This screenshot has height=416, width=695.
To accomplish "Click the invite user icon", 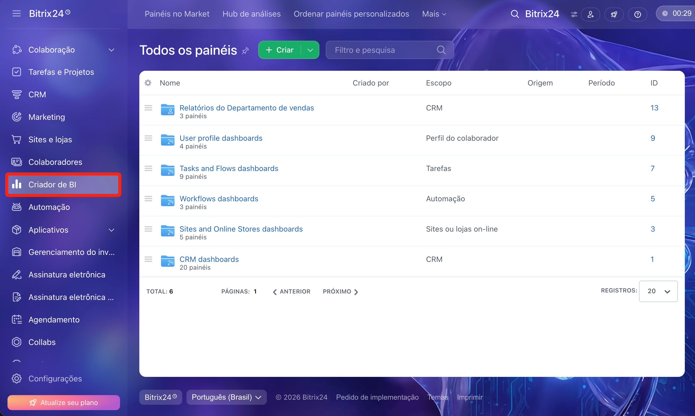I will click(x=591, y=14).
